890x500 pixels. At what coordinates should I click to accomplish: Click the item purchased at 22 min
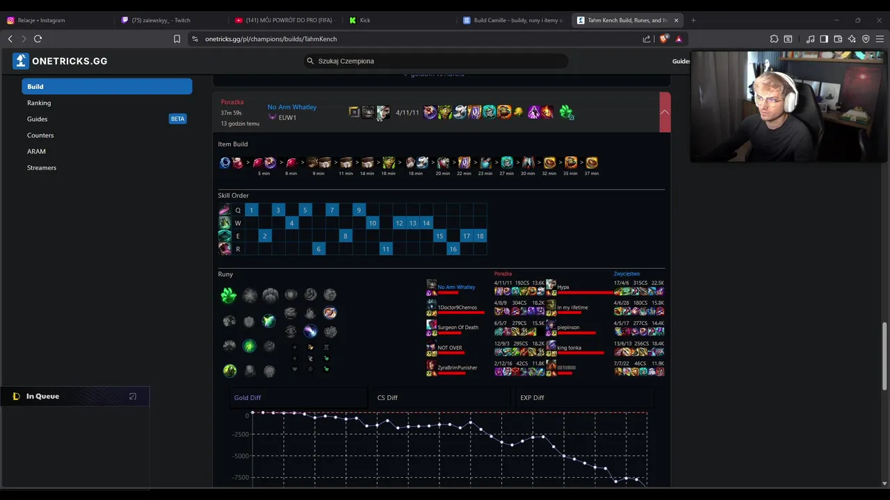pos(464,162)
